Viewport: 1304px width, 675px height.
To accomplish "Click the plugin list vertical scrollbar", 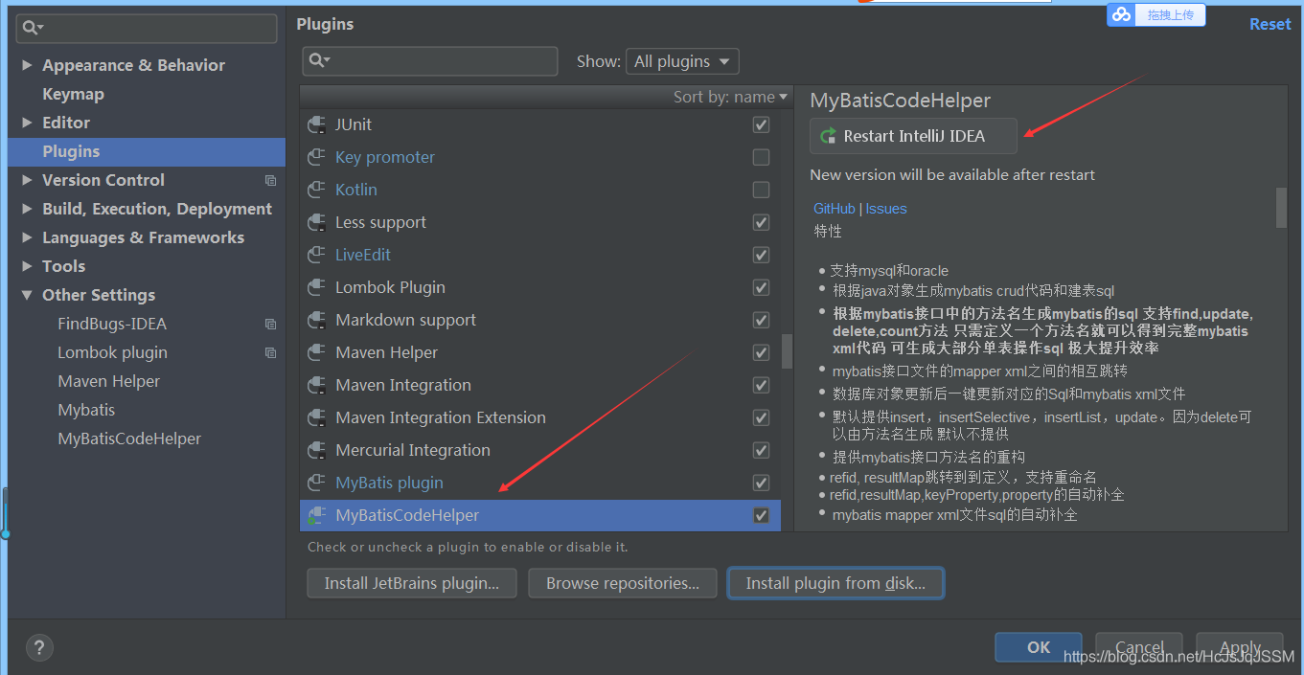I will click(x=787, y=351).
